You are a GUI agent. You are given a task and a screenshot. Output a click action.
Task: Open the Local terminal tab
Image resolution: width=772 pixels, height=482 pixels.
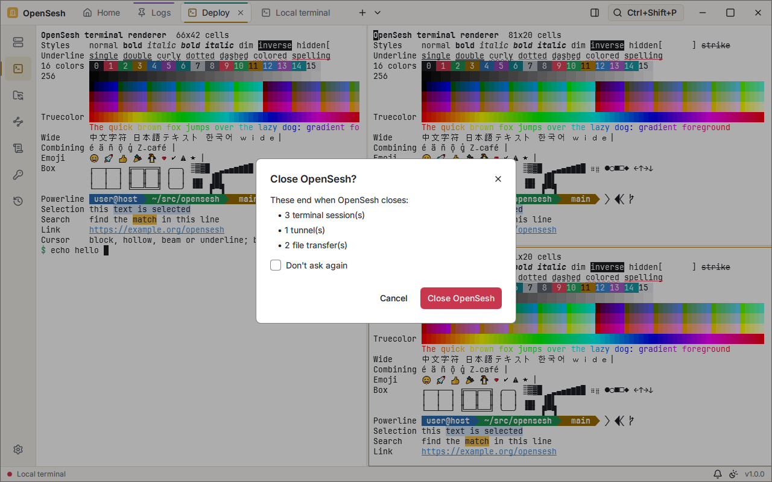296,13
